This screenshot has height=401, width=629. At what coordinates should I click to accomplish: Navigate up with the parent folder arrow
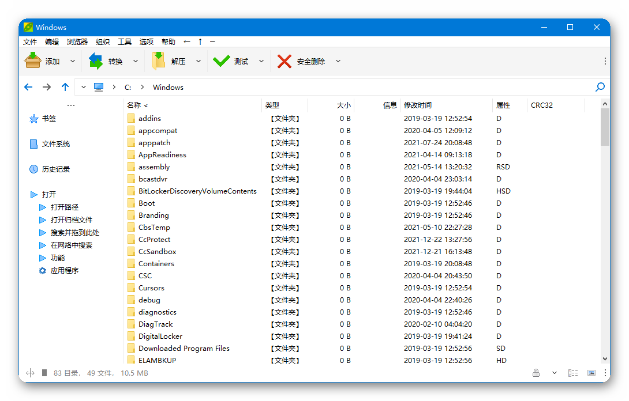(65, 87)
